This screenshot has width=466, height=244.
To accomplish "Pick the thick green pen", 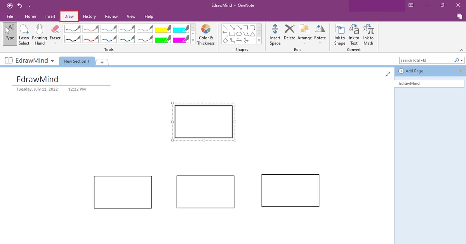I will 127,39.
